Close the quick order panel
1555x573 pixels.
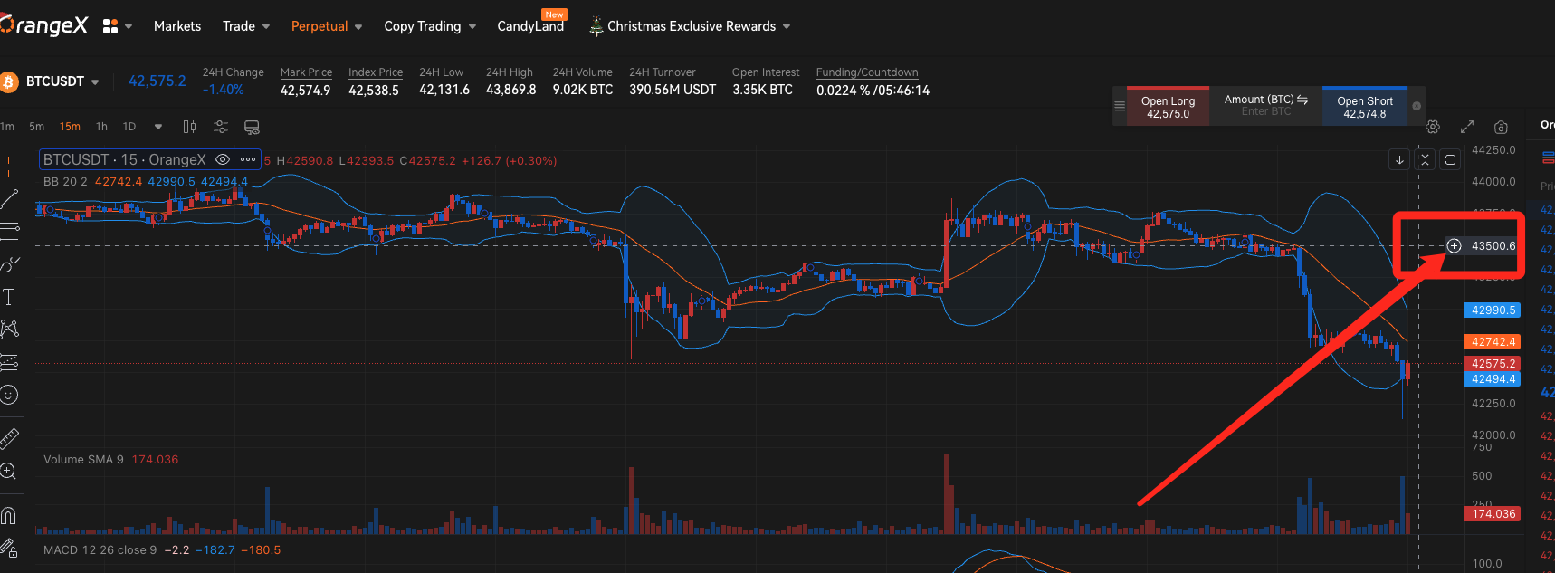pyautogui.click(x=1417, y=106)
